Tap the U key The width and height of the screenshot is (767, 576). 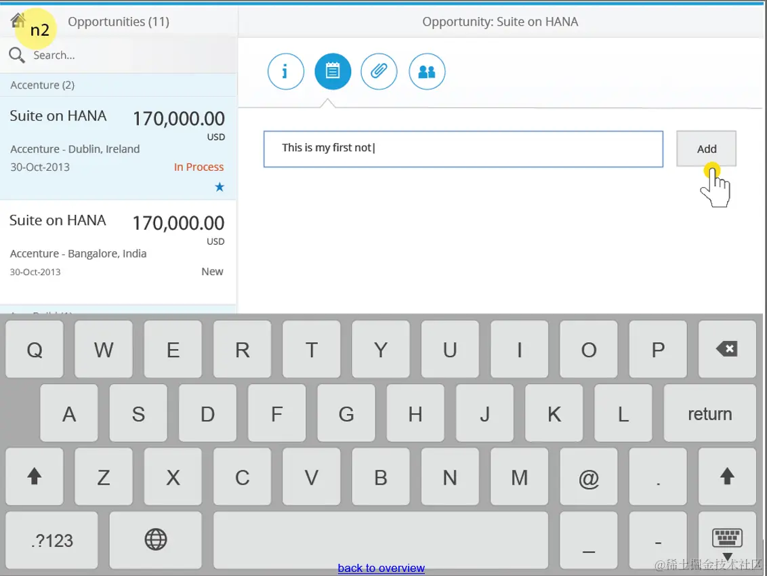click(450, 350)
